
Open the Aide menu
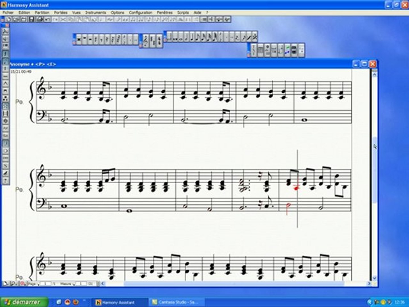click(x=197, y=13)
